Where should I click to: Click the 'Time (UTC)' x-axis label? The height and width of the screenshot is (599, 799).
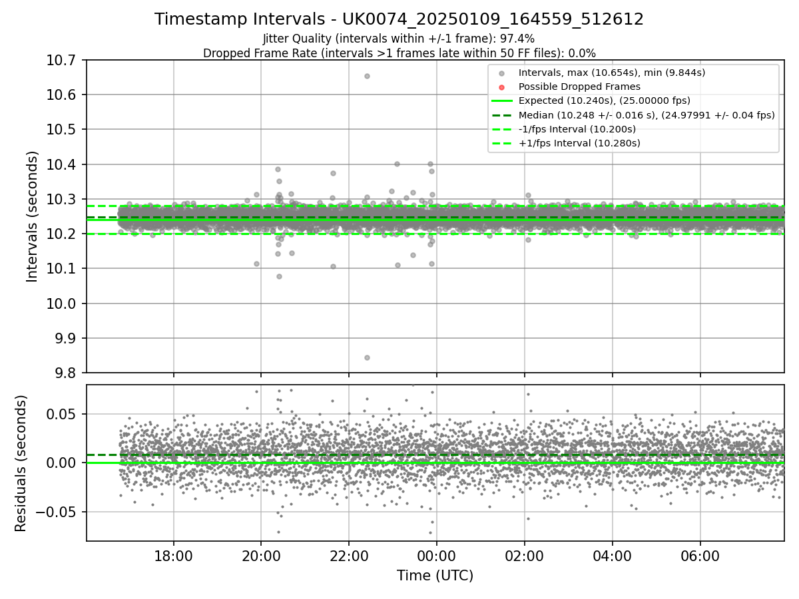[x=435, y=576]
